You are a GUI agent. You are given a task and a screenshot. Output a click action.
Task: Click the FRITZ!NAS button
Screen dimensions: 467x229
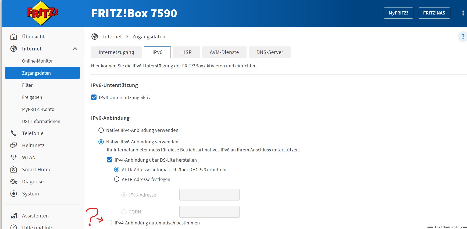tap(434, 13)
